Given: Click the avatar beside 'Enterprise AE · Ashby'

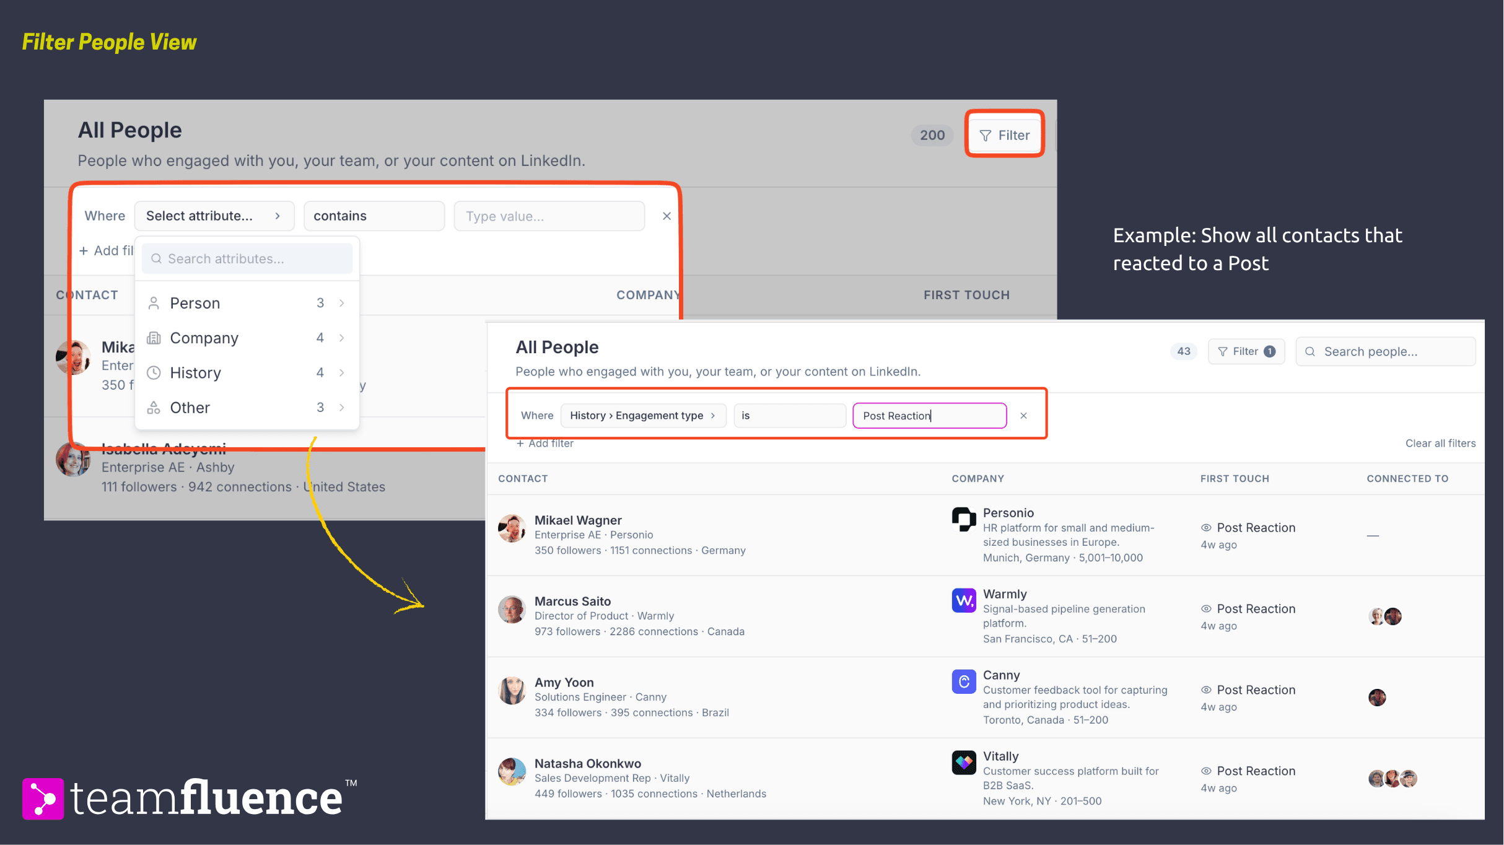Looking at the screenshot, I should [72, 460].
